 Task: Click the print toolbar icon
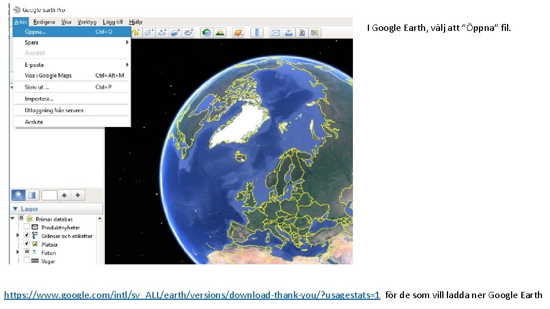click(289, 33)
